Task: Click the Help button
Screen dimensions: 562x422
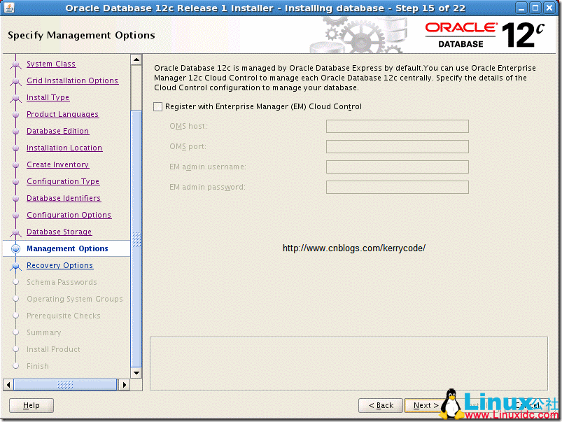Action: point(30,405)
